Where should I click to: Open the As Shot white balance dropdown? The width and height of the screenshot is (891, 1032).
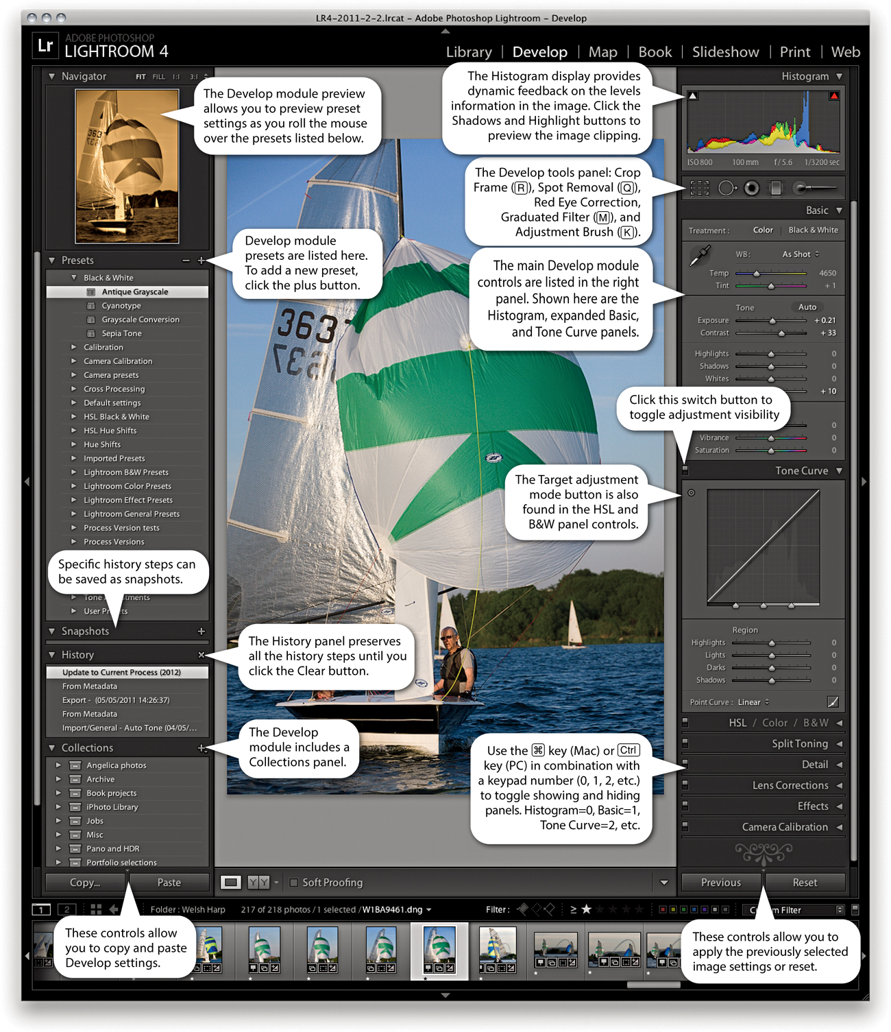click(801, 254)
